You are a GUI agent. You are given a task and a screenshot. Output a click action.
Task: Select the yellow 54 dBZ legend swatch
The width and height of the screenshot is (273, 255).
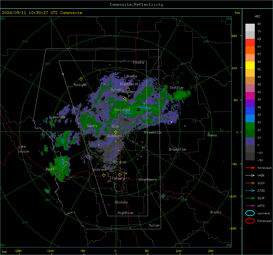coord(250,65)
